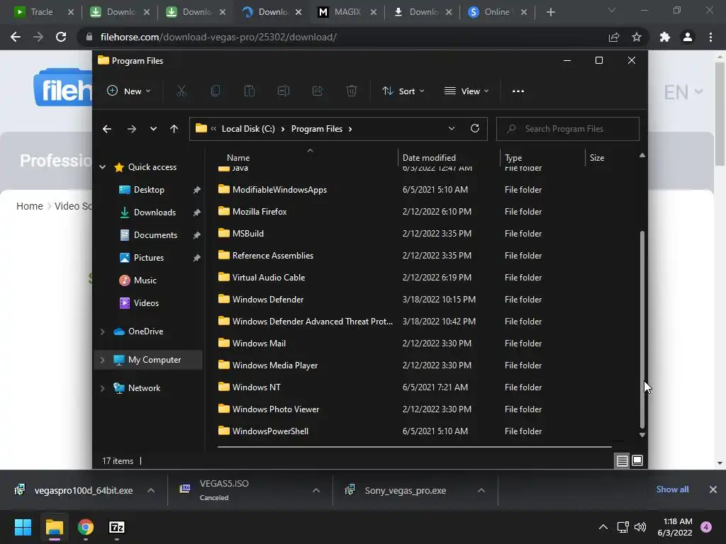Click the Share icon in Explorer toolbar

pyautogui.click(x=318, y=91)
